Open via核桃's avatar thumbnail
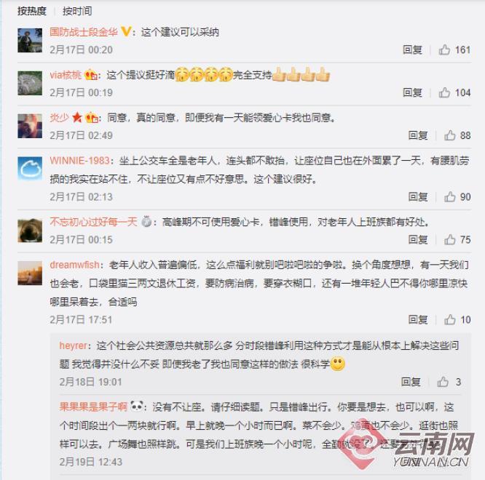 tap(30, 83)
